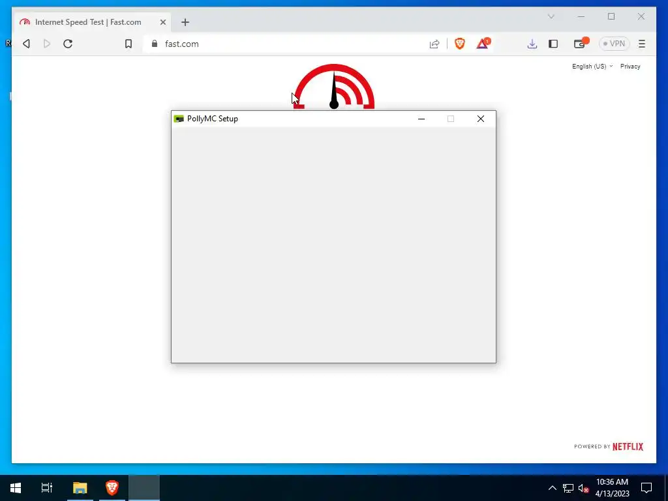
Task: Select the Internet Speed Test tab
Action: [x=93, y=22]
